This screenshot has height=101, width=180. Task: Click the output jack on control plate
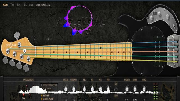(x=174, y=26)
